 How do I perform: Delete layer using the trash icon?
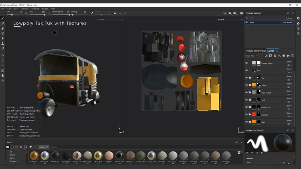tap(293, 56)
